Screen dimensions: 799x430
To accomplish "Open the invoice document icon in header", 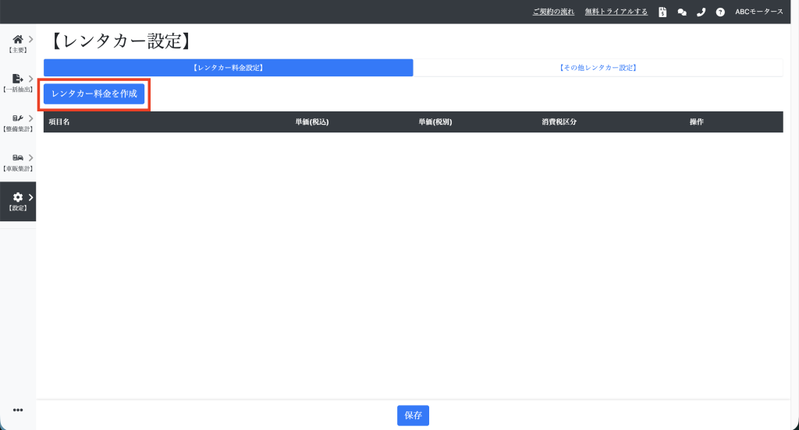I will click(662, 12).
